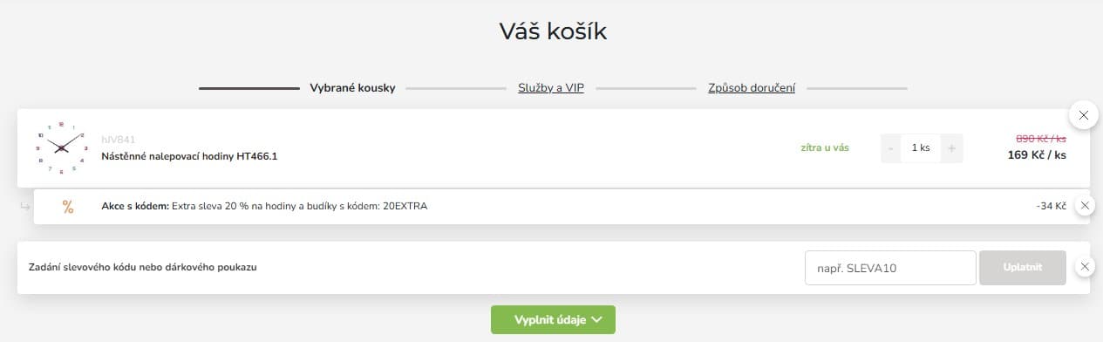This screenshot has width=1103, height=342.
Task: Click the Uplatnit button
Action: (x=1023, y=268)
